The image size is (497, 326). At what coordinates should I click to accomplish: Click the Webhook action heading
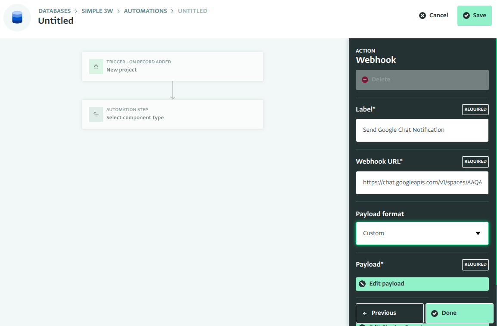376,60
